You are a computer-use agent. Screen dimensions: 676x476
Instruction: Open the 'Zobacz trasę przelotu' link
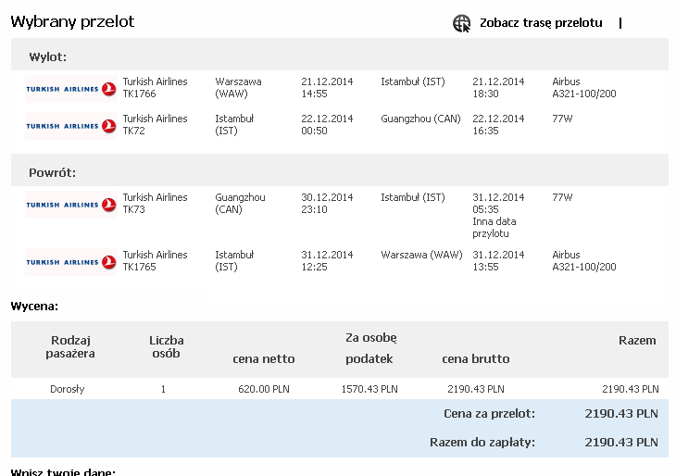click(541, 23)
